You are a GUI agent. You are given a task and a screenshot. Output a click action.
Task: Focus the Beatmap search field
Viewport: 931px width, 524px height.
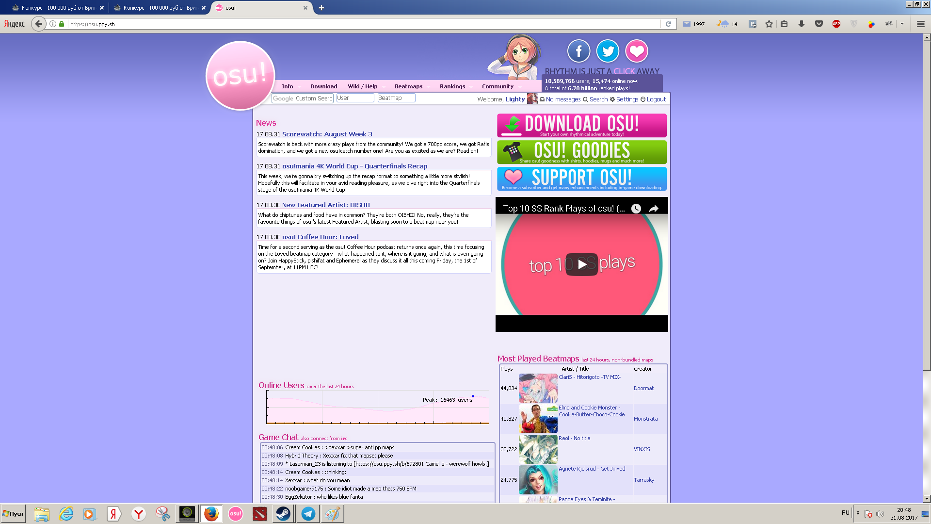click(397, 98)
